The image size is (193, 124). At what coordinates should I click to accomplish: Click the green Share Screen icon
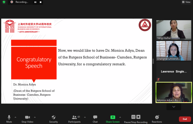tap(113, 117)
